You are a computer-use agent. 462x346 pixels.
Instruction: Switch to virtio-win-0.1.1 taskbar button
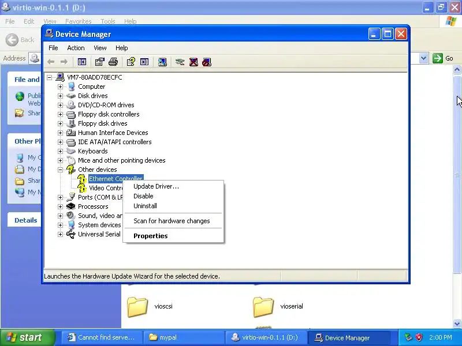(x=266, y=337)
